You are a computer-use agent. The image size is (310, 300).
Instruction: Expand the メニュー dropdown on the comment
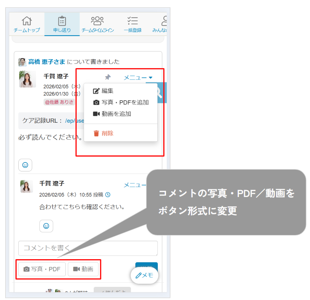[x=135, y=185]
